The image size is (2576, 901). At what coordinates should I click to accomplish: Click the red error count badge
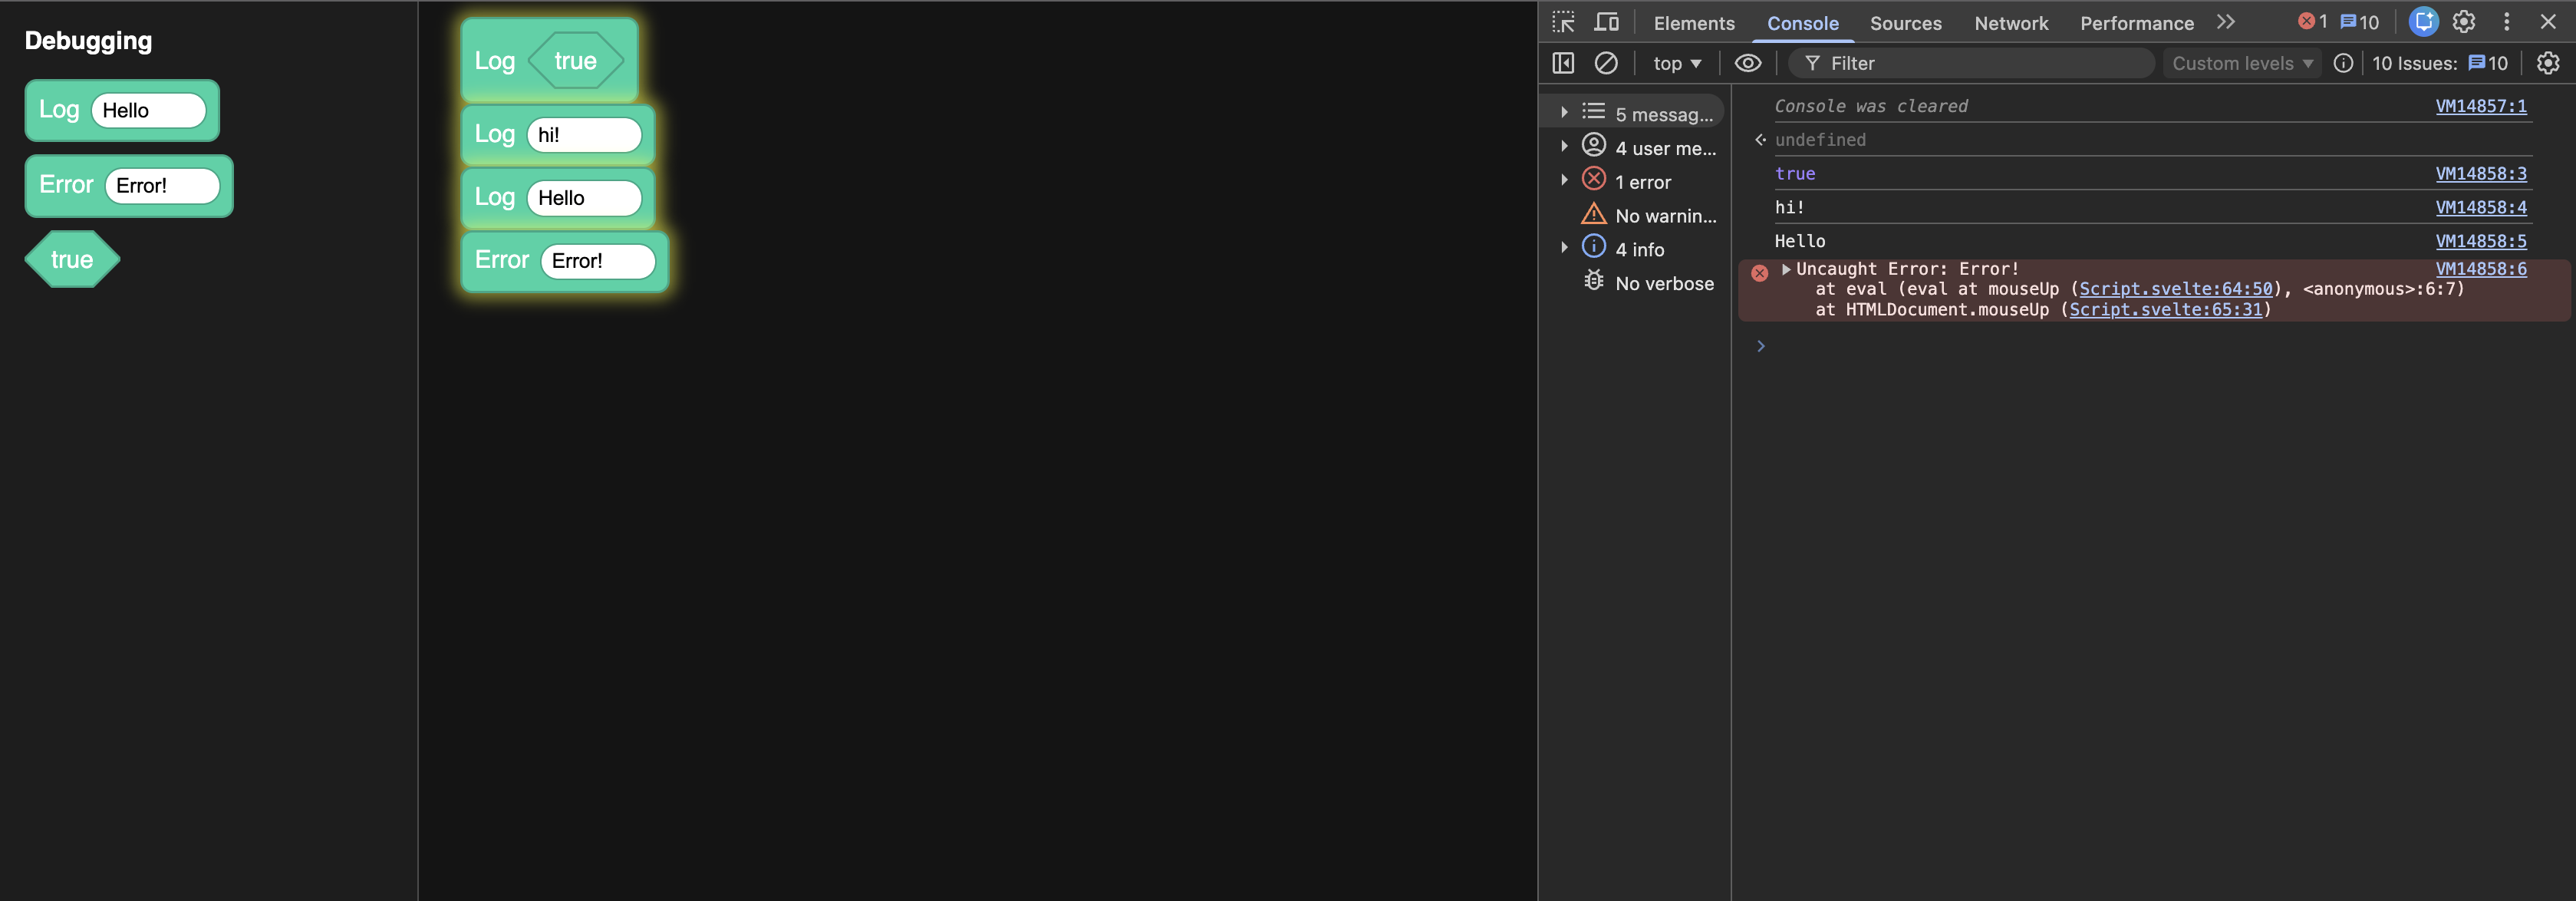click(x=2313, y=22)
